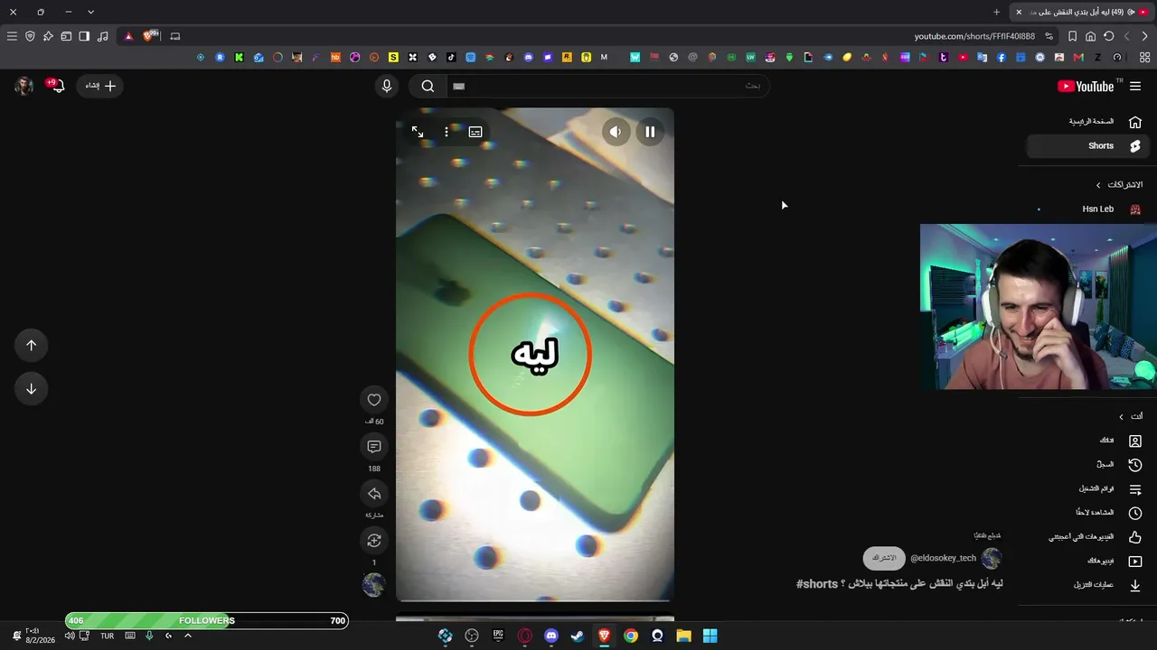Image resolution: width=1157 pixels, height=650 pixels.
Task: Open the tab search dropdown chevron
Action: click(x=90, y=12)
